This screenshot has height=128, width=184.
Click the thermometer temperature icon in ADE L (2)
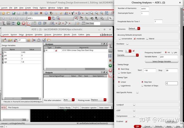click(15, 40)
